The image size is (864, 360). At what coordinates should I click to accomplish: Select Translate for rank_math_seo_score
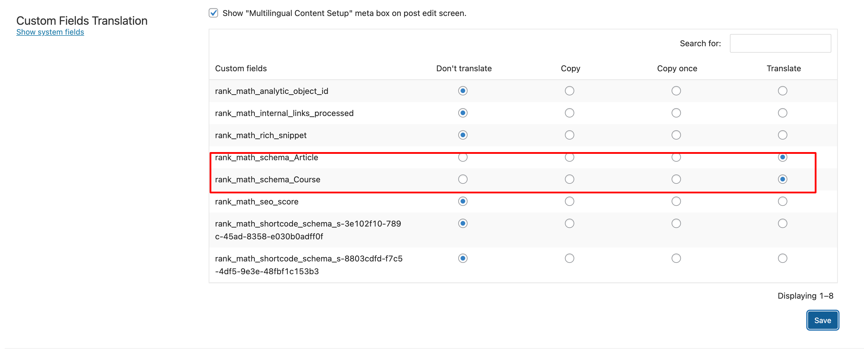(x=782, y=201)
